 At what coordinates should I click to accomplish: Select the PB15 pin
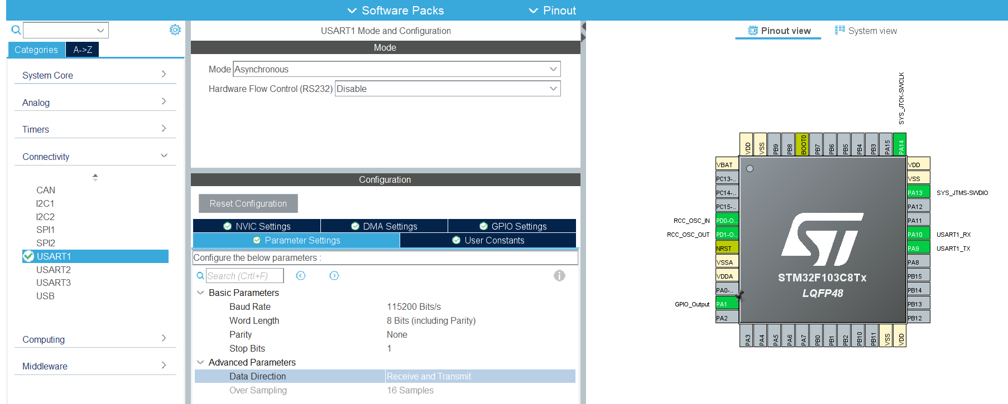click(918, 276)
